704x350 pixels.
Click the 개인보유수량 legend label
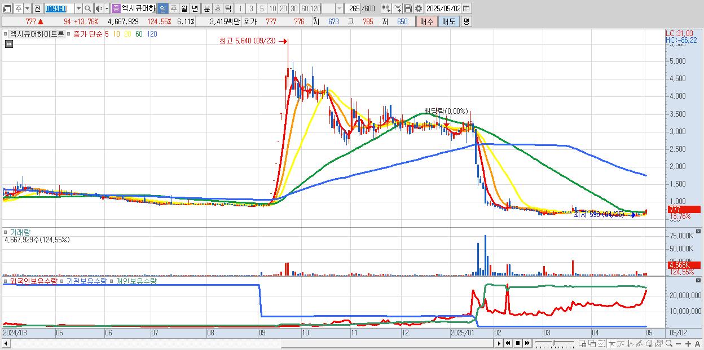pyautogui.click(x=136, y=281)
